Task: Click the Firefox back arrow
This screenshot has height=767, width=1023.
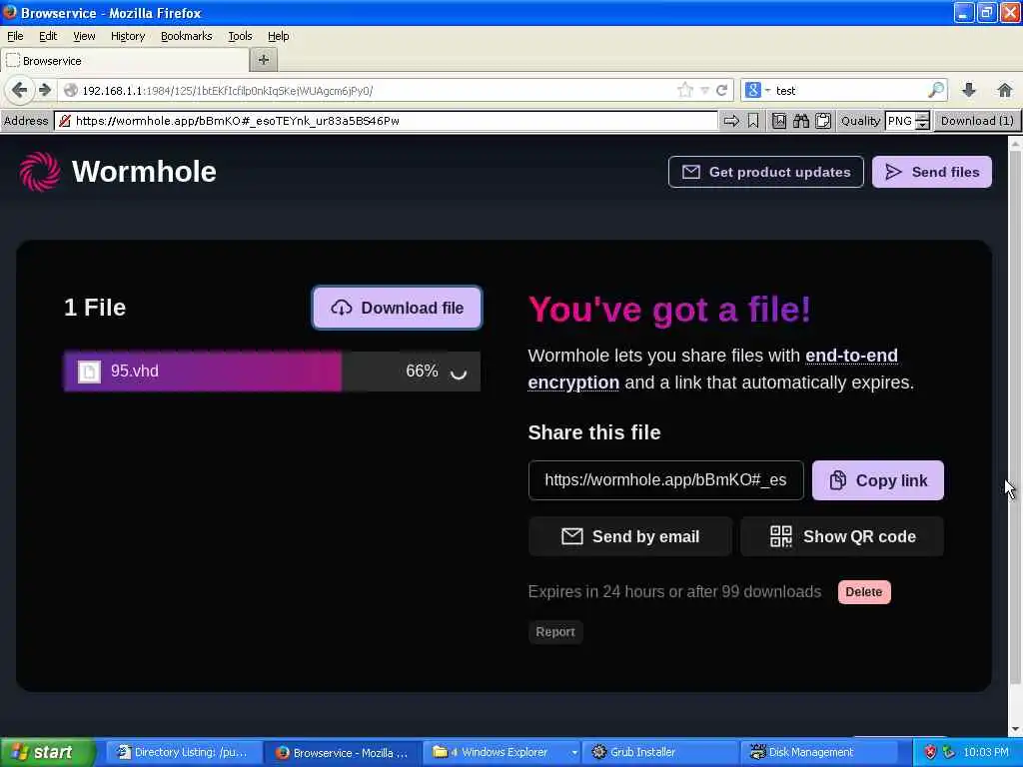Action: (x=19, y=90)
